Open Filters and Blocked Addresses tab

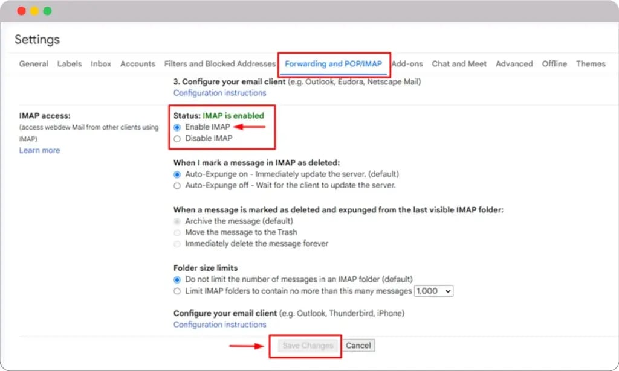pos(219,64)
